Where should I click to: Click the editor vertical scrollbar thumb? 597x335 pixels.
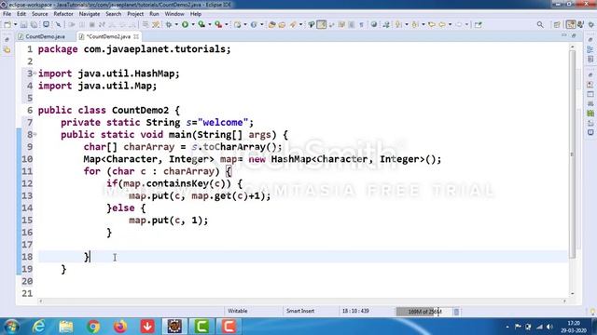click(x=572, y=154)
